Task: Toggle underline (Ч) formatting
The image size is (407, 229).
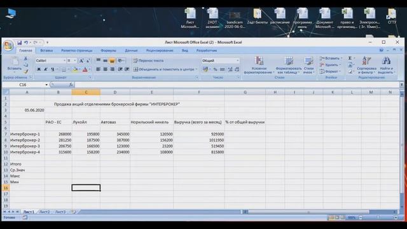Action: (x=52, y=69)
